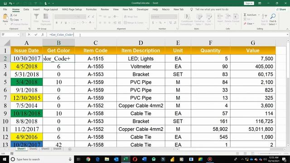Viewport: 290px width, 163px height.
Task: Open the Name Box dropdown
Action: (x=18, y=34)
